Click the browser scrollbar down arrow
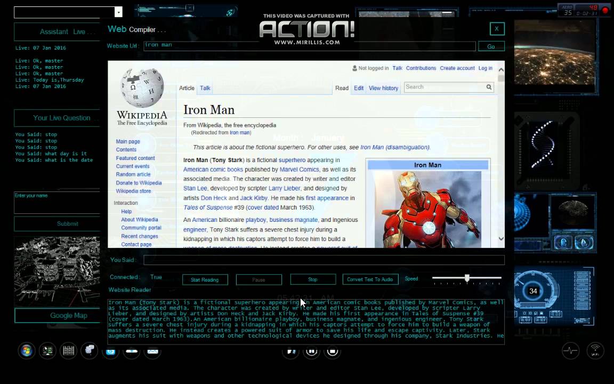This screenshot has height=384, width=614. point(501,238)
